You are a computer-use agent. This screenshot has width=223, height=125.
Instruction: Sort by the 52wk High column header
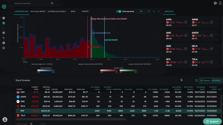coord(68,89)
